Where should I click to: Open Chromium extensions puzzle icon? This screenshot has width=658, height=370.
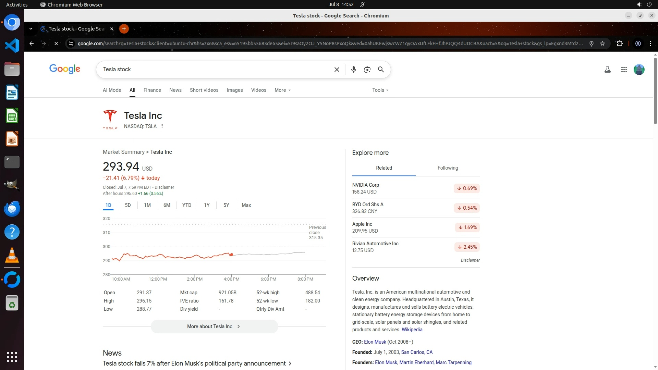click(x=620, y=44)
